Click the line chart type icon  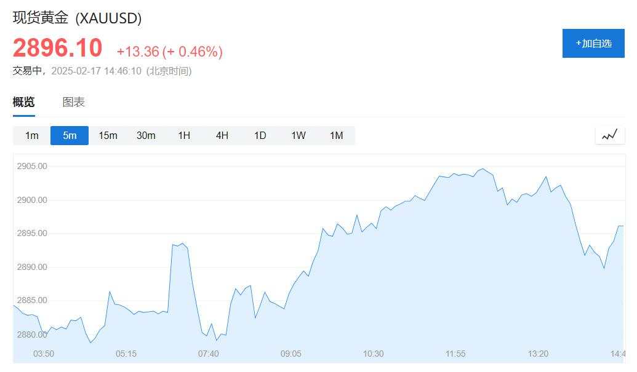pos(610,135)
